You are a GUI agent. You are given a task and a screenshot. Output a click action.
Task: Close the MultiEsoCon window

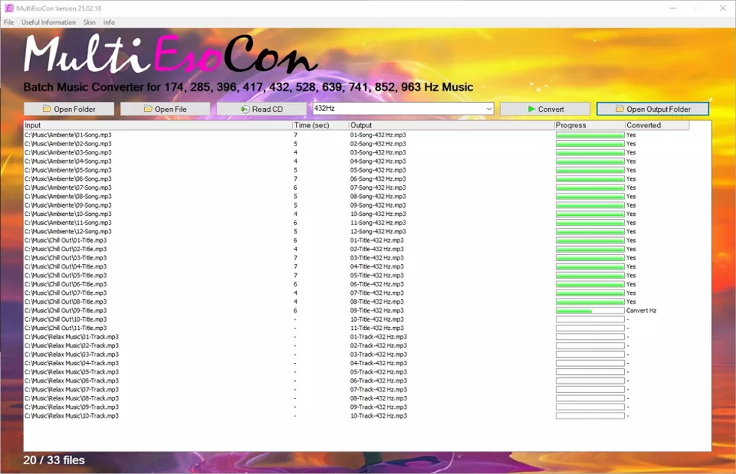coord(722,8)
